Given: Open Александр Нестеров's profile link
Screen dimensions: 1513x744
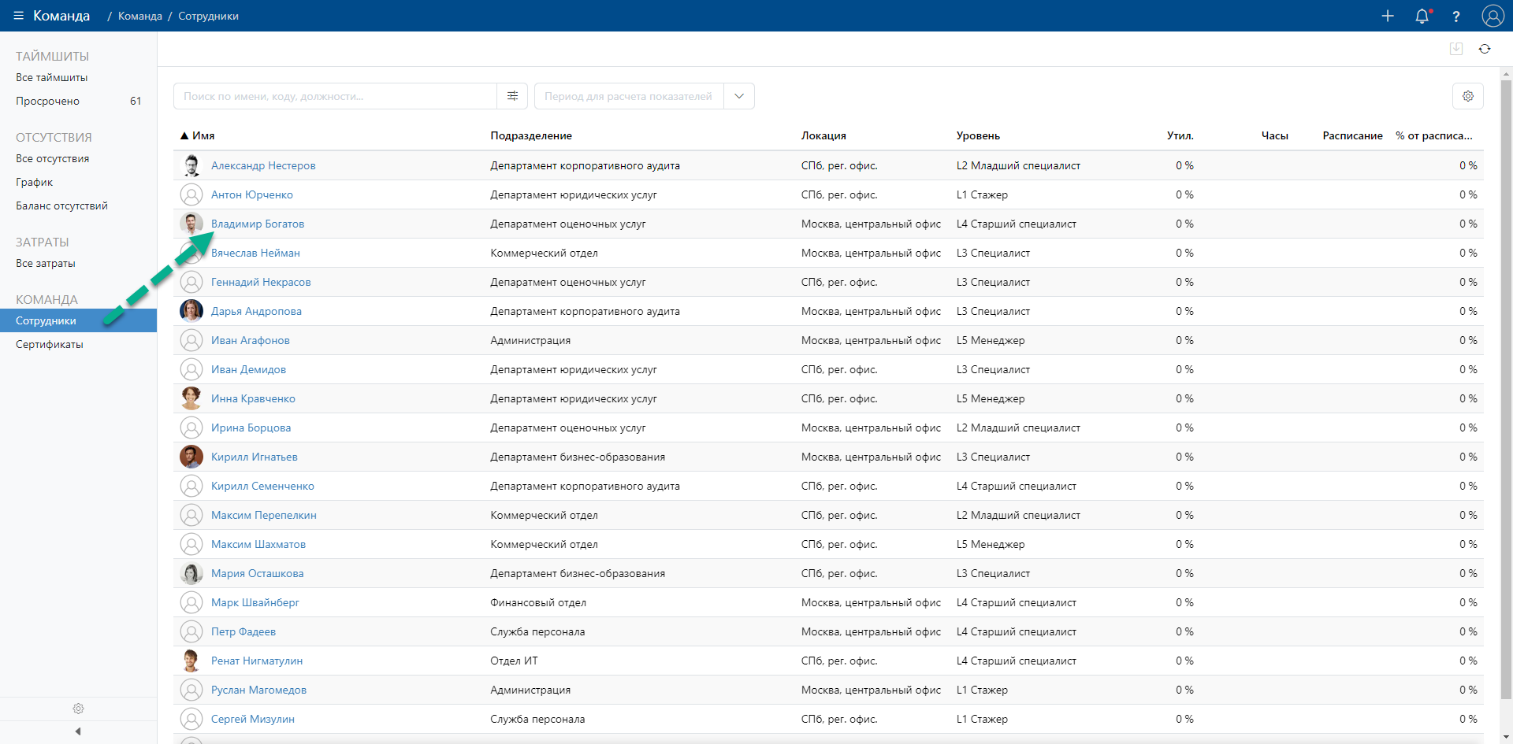Looking at the screenshot, I should tap(263, 165).
